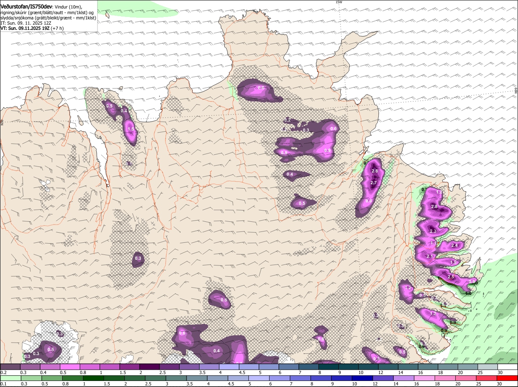Select lower legend swatch between 4.5 and 5

click(239, 378)
